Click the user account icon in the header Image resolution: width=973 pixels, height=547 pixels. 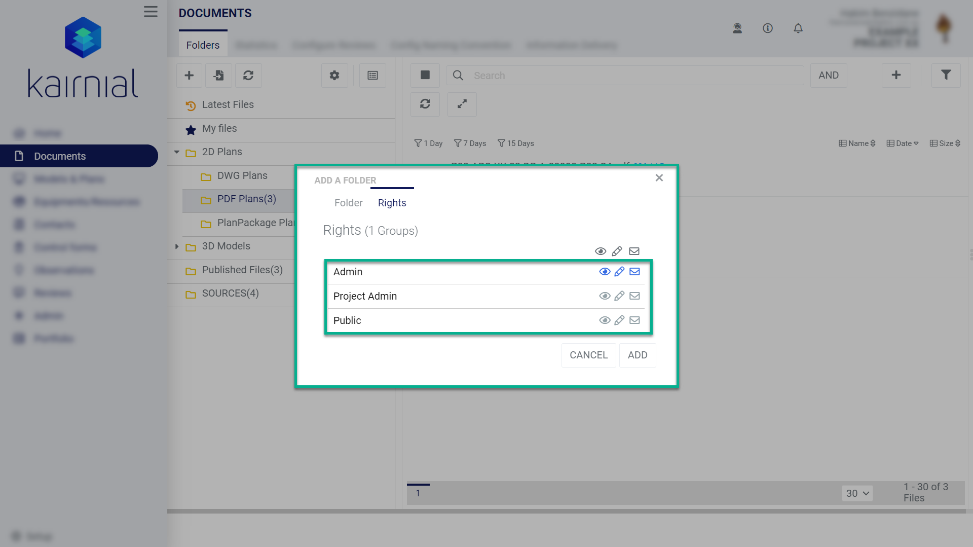[x=737, y=28]
